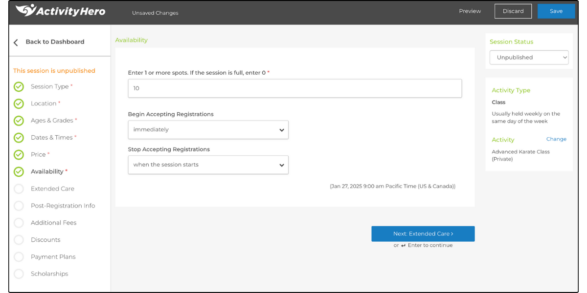587x293 pixels.
Task: Click 'This session is unpublished' notice
Action: [x=54, y=71]
